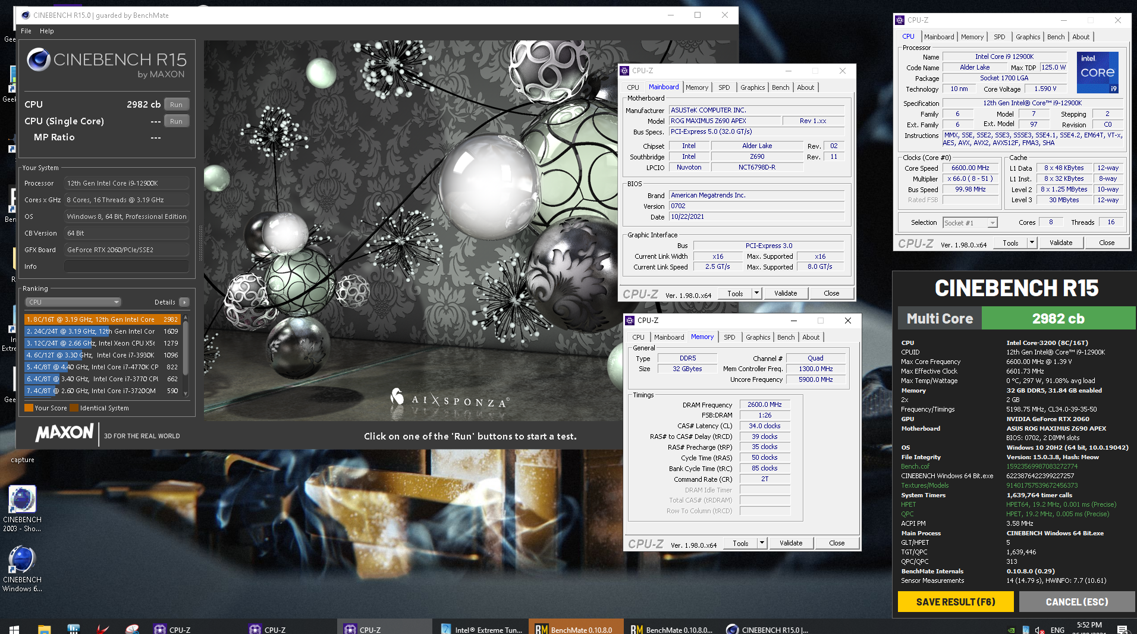Select CPU tab in Memory CPU-Z window
The image size is (1137, 634).
[638, 337]
